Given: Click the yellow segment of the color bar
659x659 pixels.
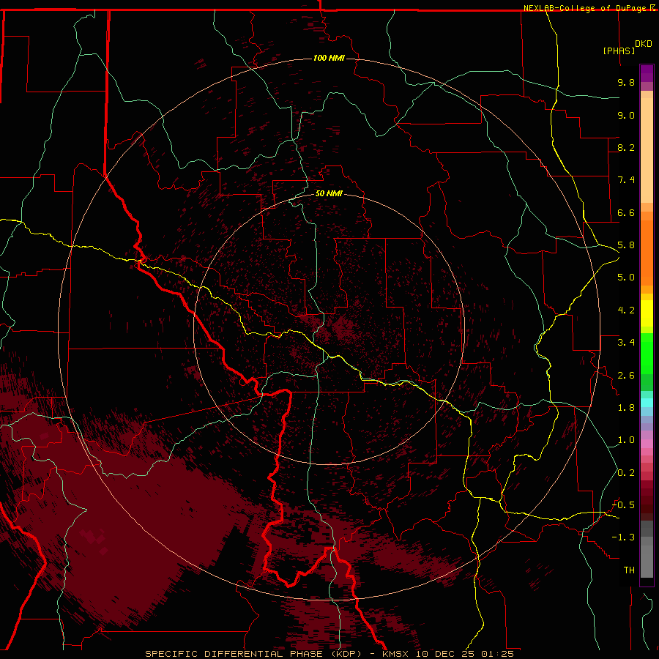Looking at the screenshot, I should tap(647, 313).
